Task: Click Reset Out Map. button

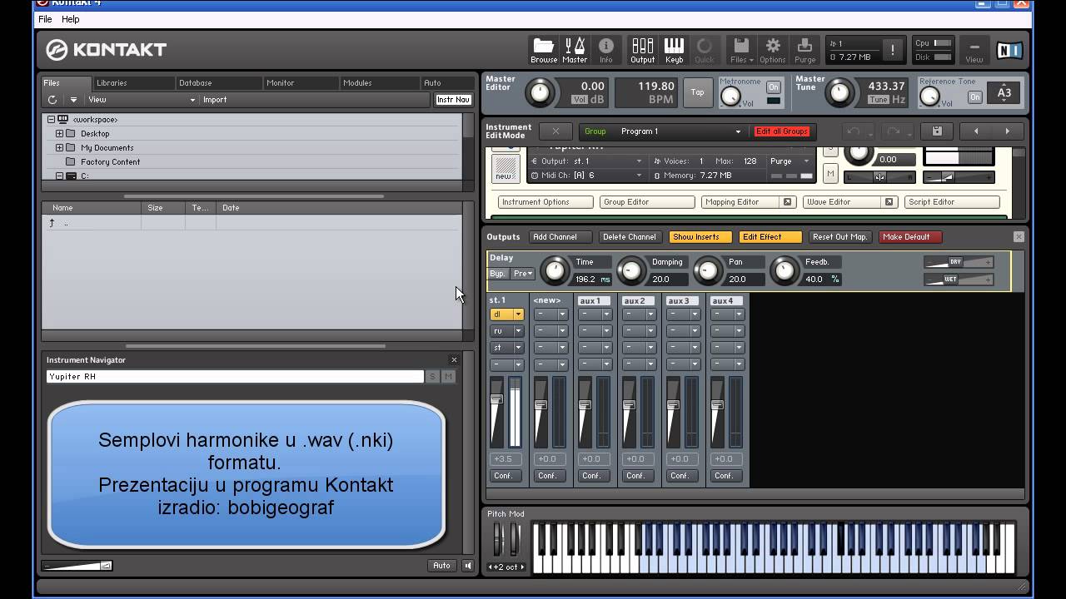Action: (839, 237)
